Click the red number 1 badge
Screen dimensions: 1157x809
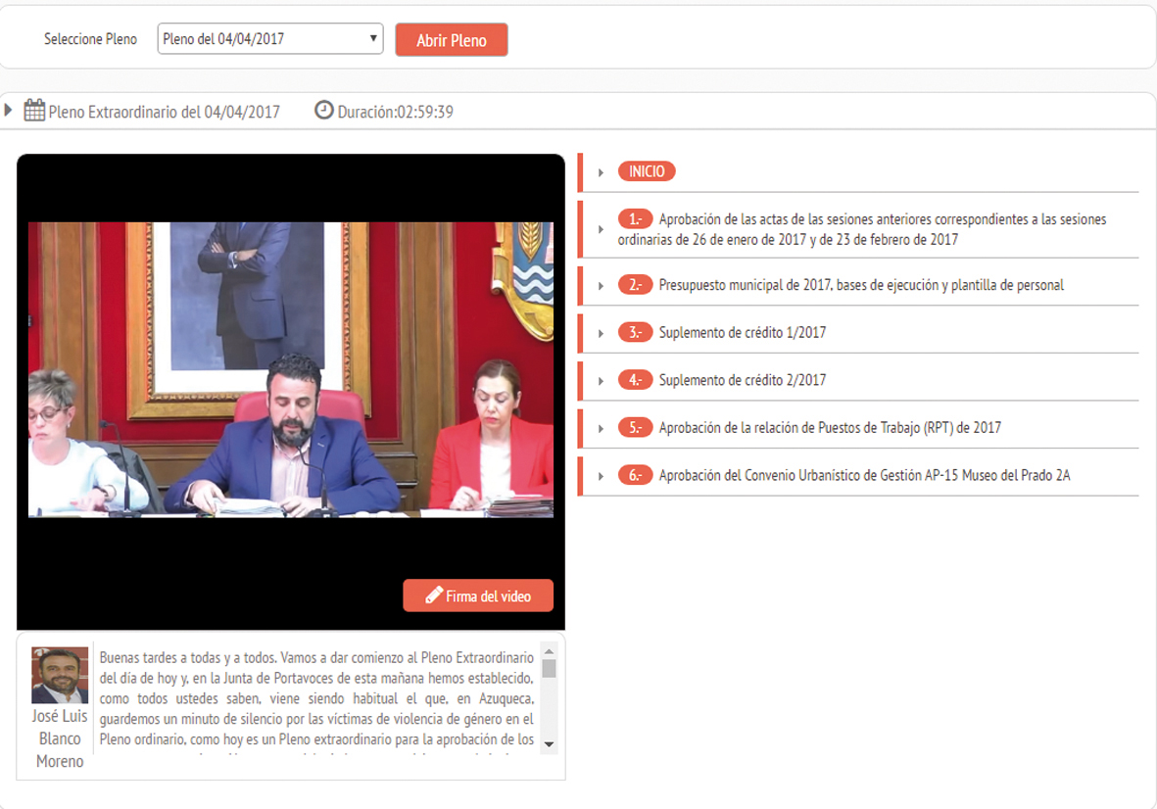click(x=635, y=219)
